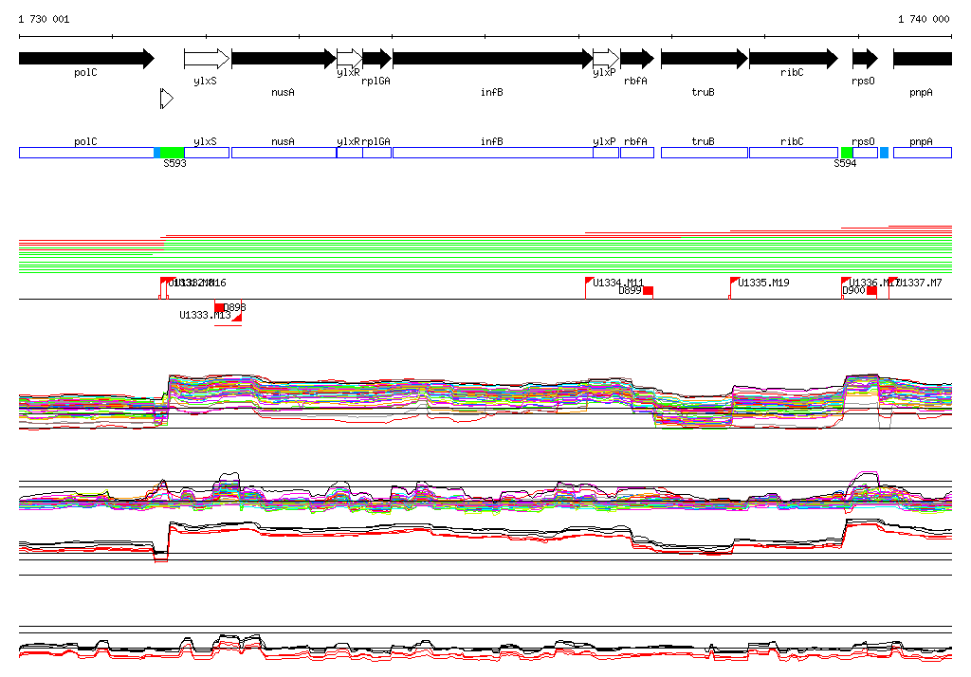Select the ylxP box in the blue-outlined track
The height and width of the screenshot is (677, 971).
coord(606,153)
